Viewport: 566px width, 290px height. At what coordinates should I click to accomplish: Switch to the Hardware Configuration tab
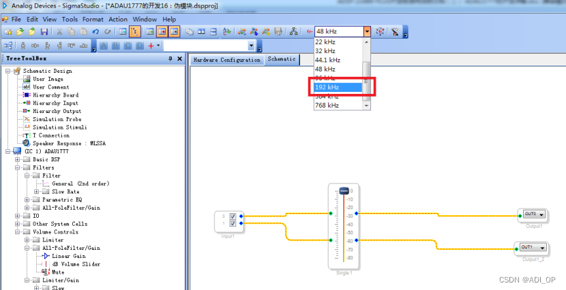[226, 60]
